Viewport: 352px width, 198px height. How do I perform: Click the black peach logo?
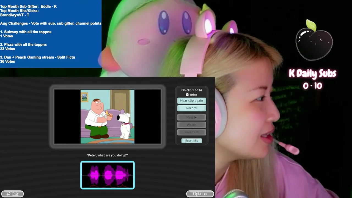[x=314, y=40]
